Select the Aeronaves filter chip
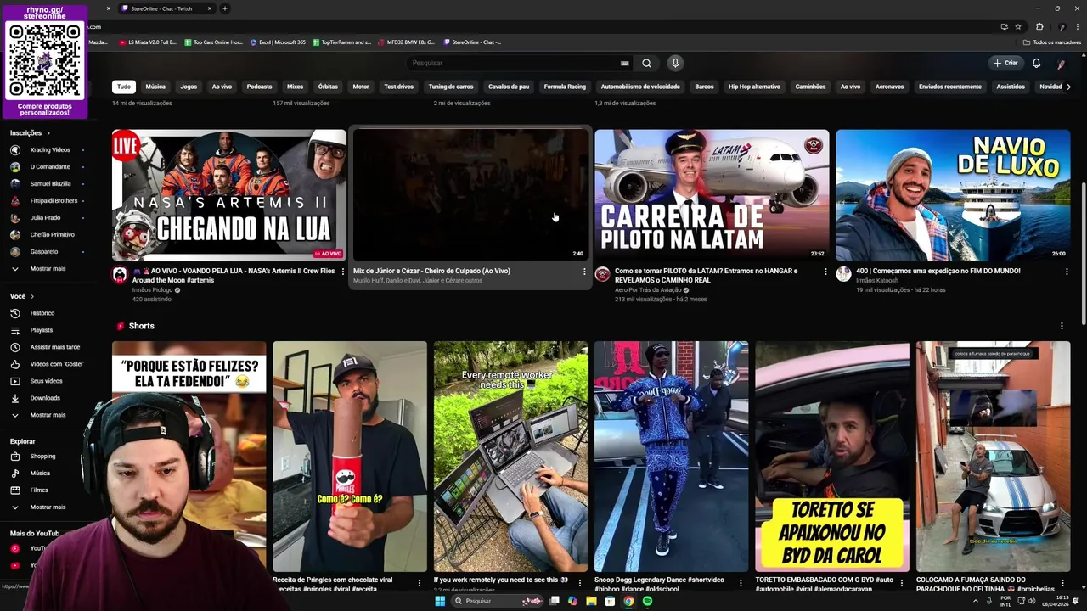 [x=889, y=87]
